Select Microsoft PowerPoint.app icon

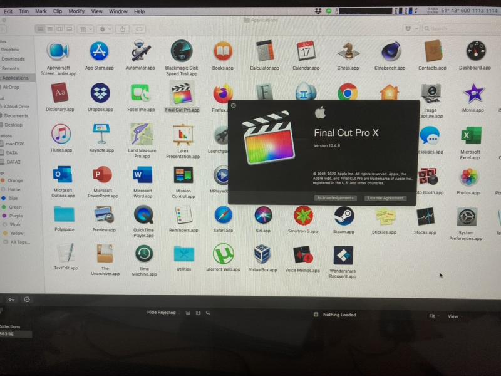pyautogui.click(x=102, y=175)
